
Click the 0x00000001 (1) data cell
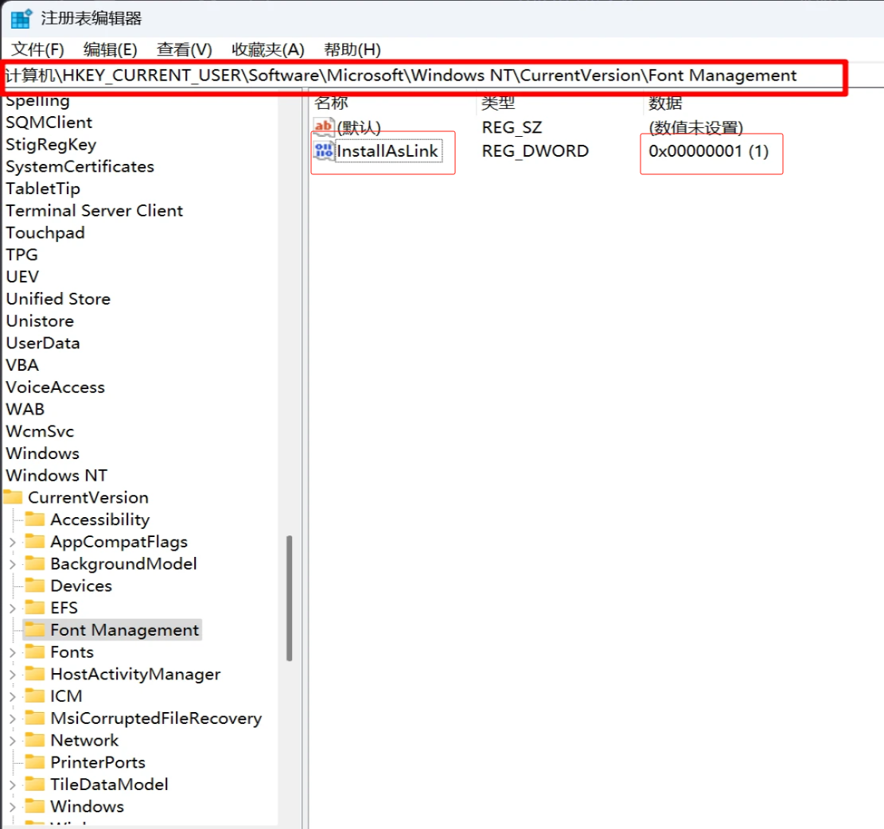(x=709, y=151)
